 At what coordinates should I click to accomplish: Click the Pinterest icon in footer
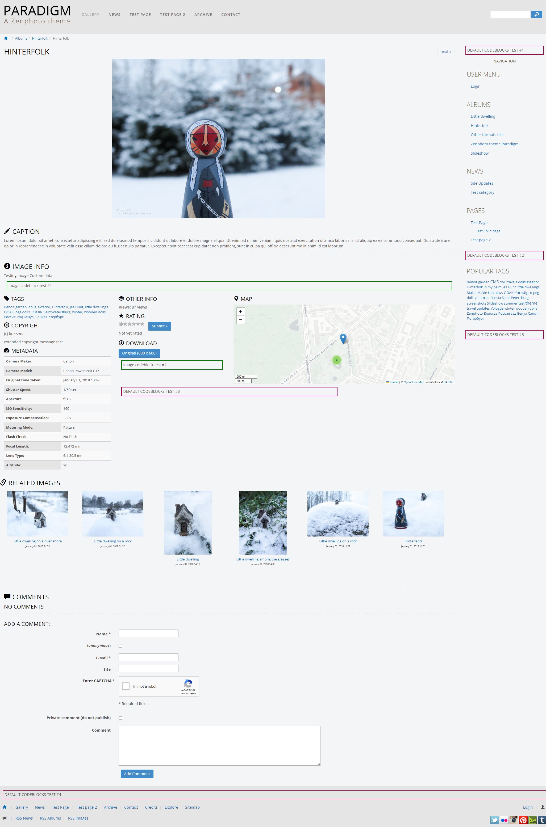523,820
